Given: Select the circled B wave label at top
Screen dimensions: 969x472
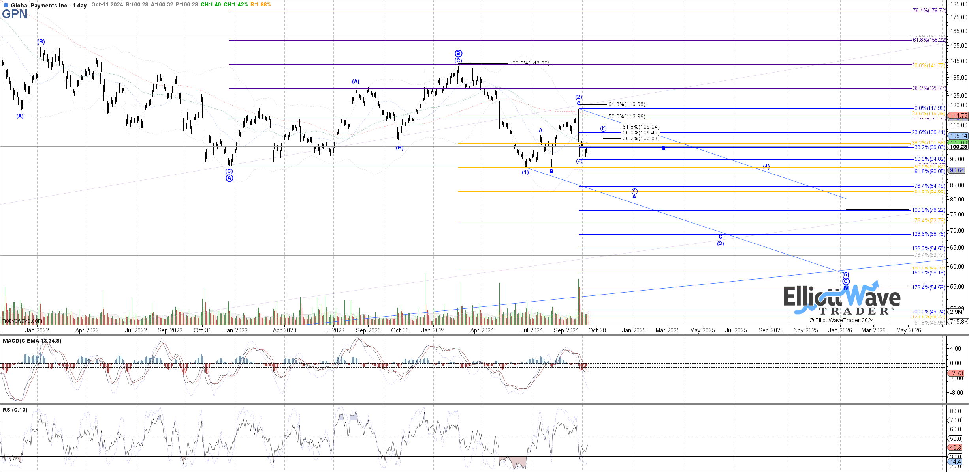Looking at the screenshot, I should coord(458,53).
